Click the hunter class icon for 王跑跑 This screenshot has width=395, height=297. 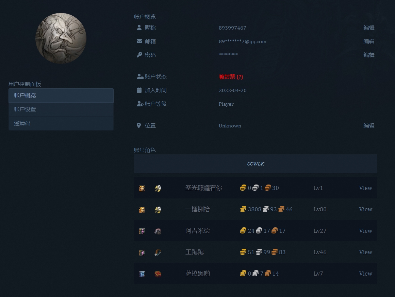158,252
